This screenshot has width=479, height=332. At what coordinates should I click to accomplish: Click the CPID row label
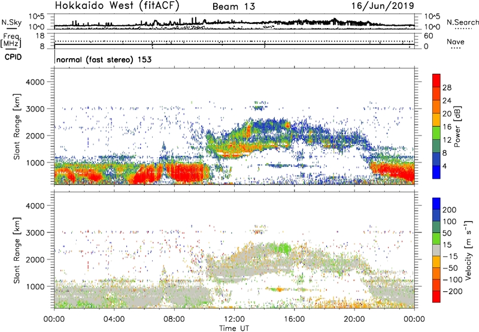click(13, 57)
